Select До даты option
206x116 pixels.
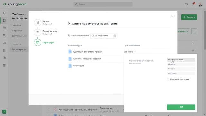pos(181,64)
